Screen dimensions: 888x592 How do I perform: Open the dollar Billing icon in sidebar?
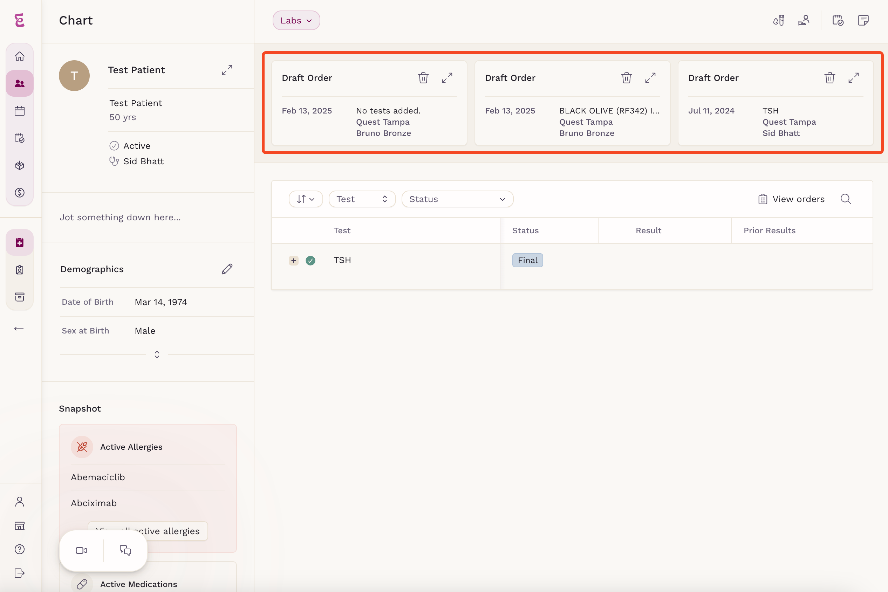click(x=20, y=193)
